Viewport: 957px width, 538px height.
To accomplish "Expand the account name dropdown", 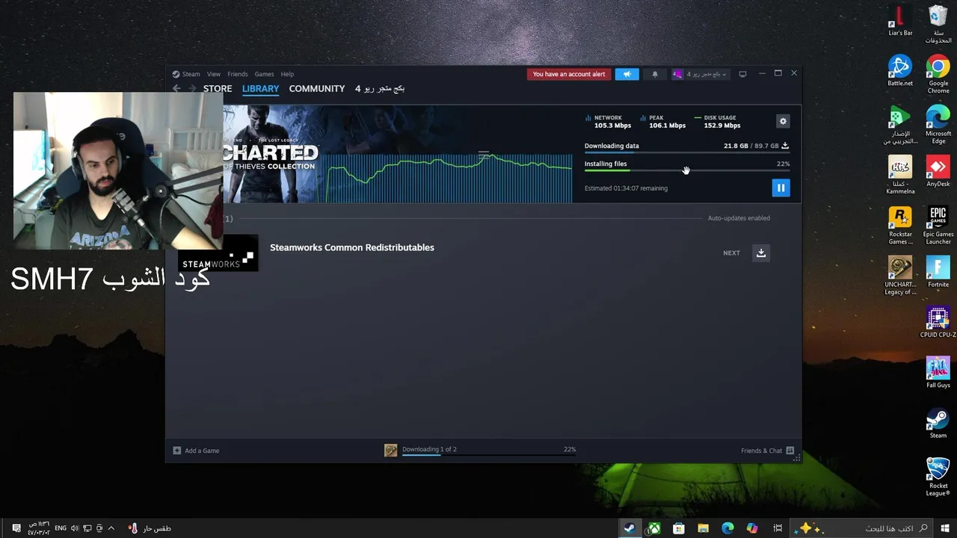I will tap(701, 74).
